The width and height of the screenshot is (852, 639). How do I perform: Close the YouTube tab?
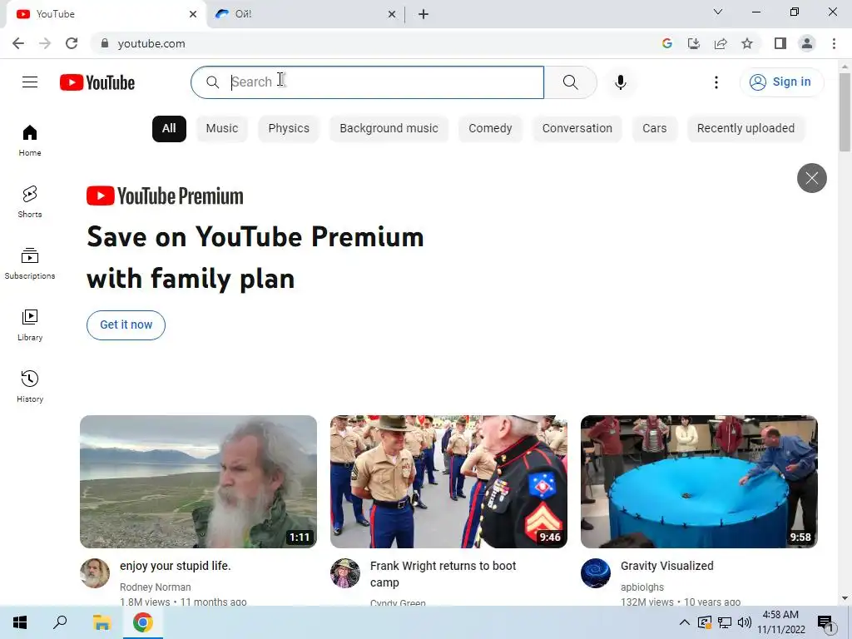coord(193,14)
